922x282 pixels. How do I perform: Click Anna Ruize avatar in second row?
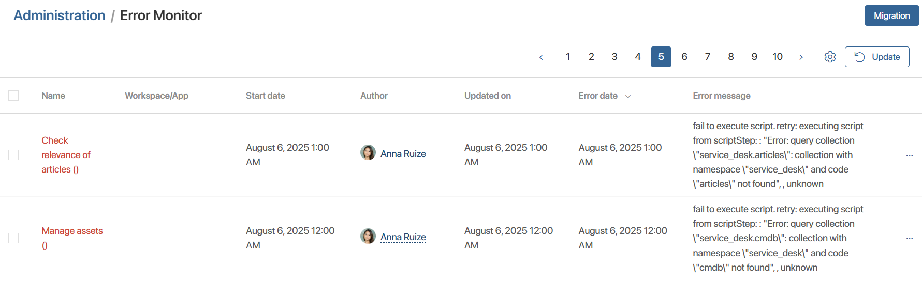tap(368, 236)
